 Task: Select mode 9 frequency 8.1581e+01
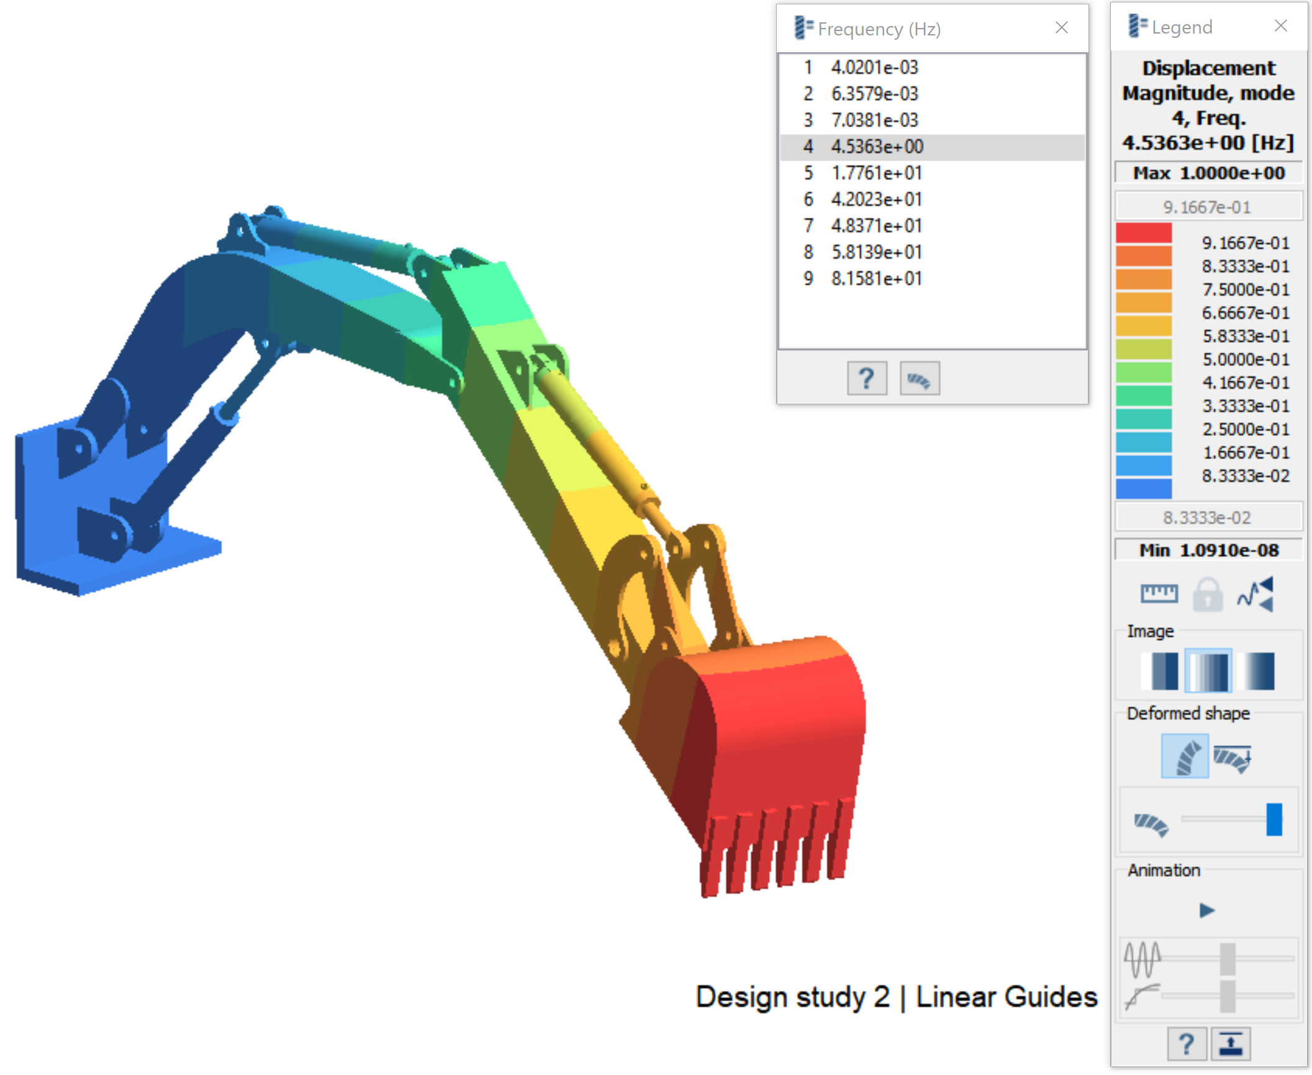point(875,278)
